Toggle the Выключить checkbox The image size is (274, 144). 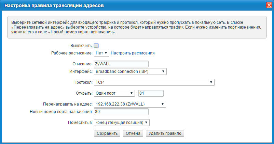click(96, 46)
